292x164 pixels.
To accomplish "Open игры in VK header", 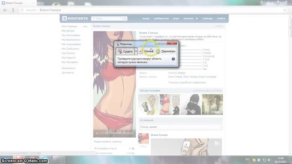I will (176, 19).
